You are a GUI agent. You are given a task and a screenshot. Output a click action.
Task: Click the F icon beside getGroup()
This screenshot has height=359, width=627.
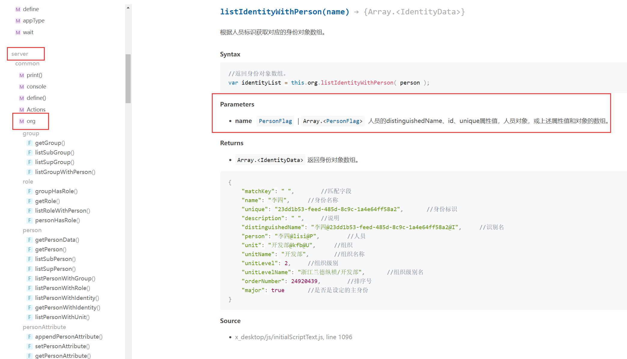tap(29, 143)
